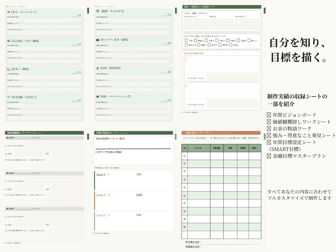Click the pencil memo icon under 強み・得意なこと発見シート
336x252 pixels.
click(x=182, y=112)
